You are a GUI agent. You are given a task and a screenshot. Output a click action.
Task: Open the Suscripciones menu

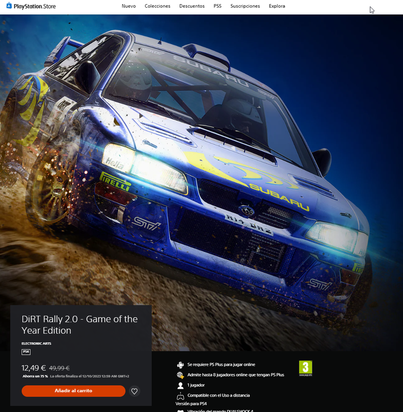point(245,6)
